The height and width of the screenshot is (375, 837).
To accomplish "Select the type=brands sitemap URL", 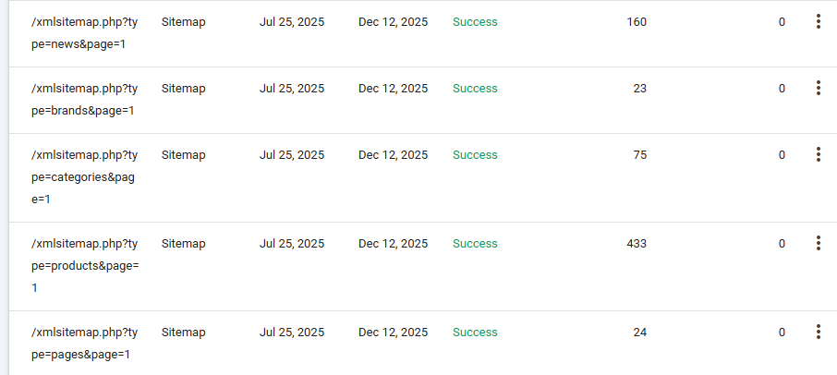I will pyautogui.click(x=84, y=100).
